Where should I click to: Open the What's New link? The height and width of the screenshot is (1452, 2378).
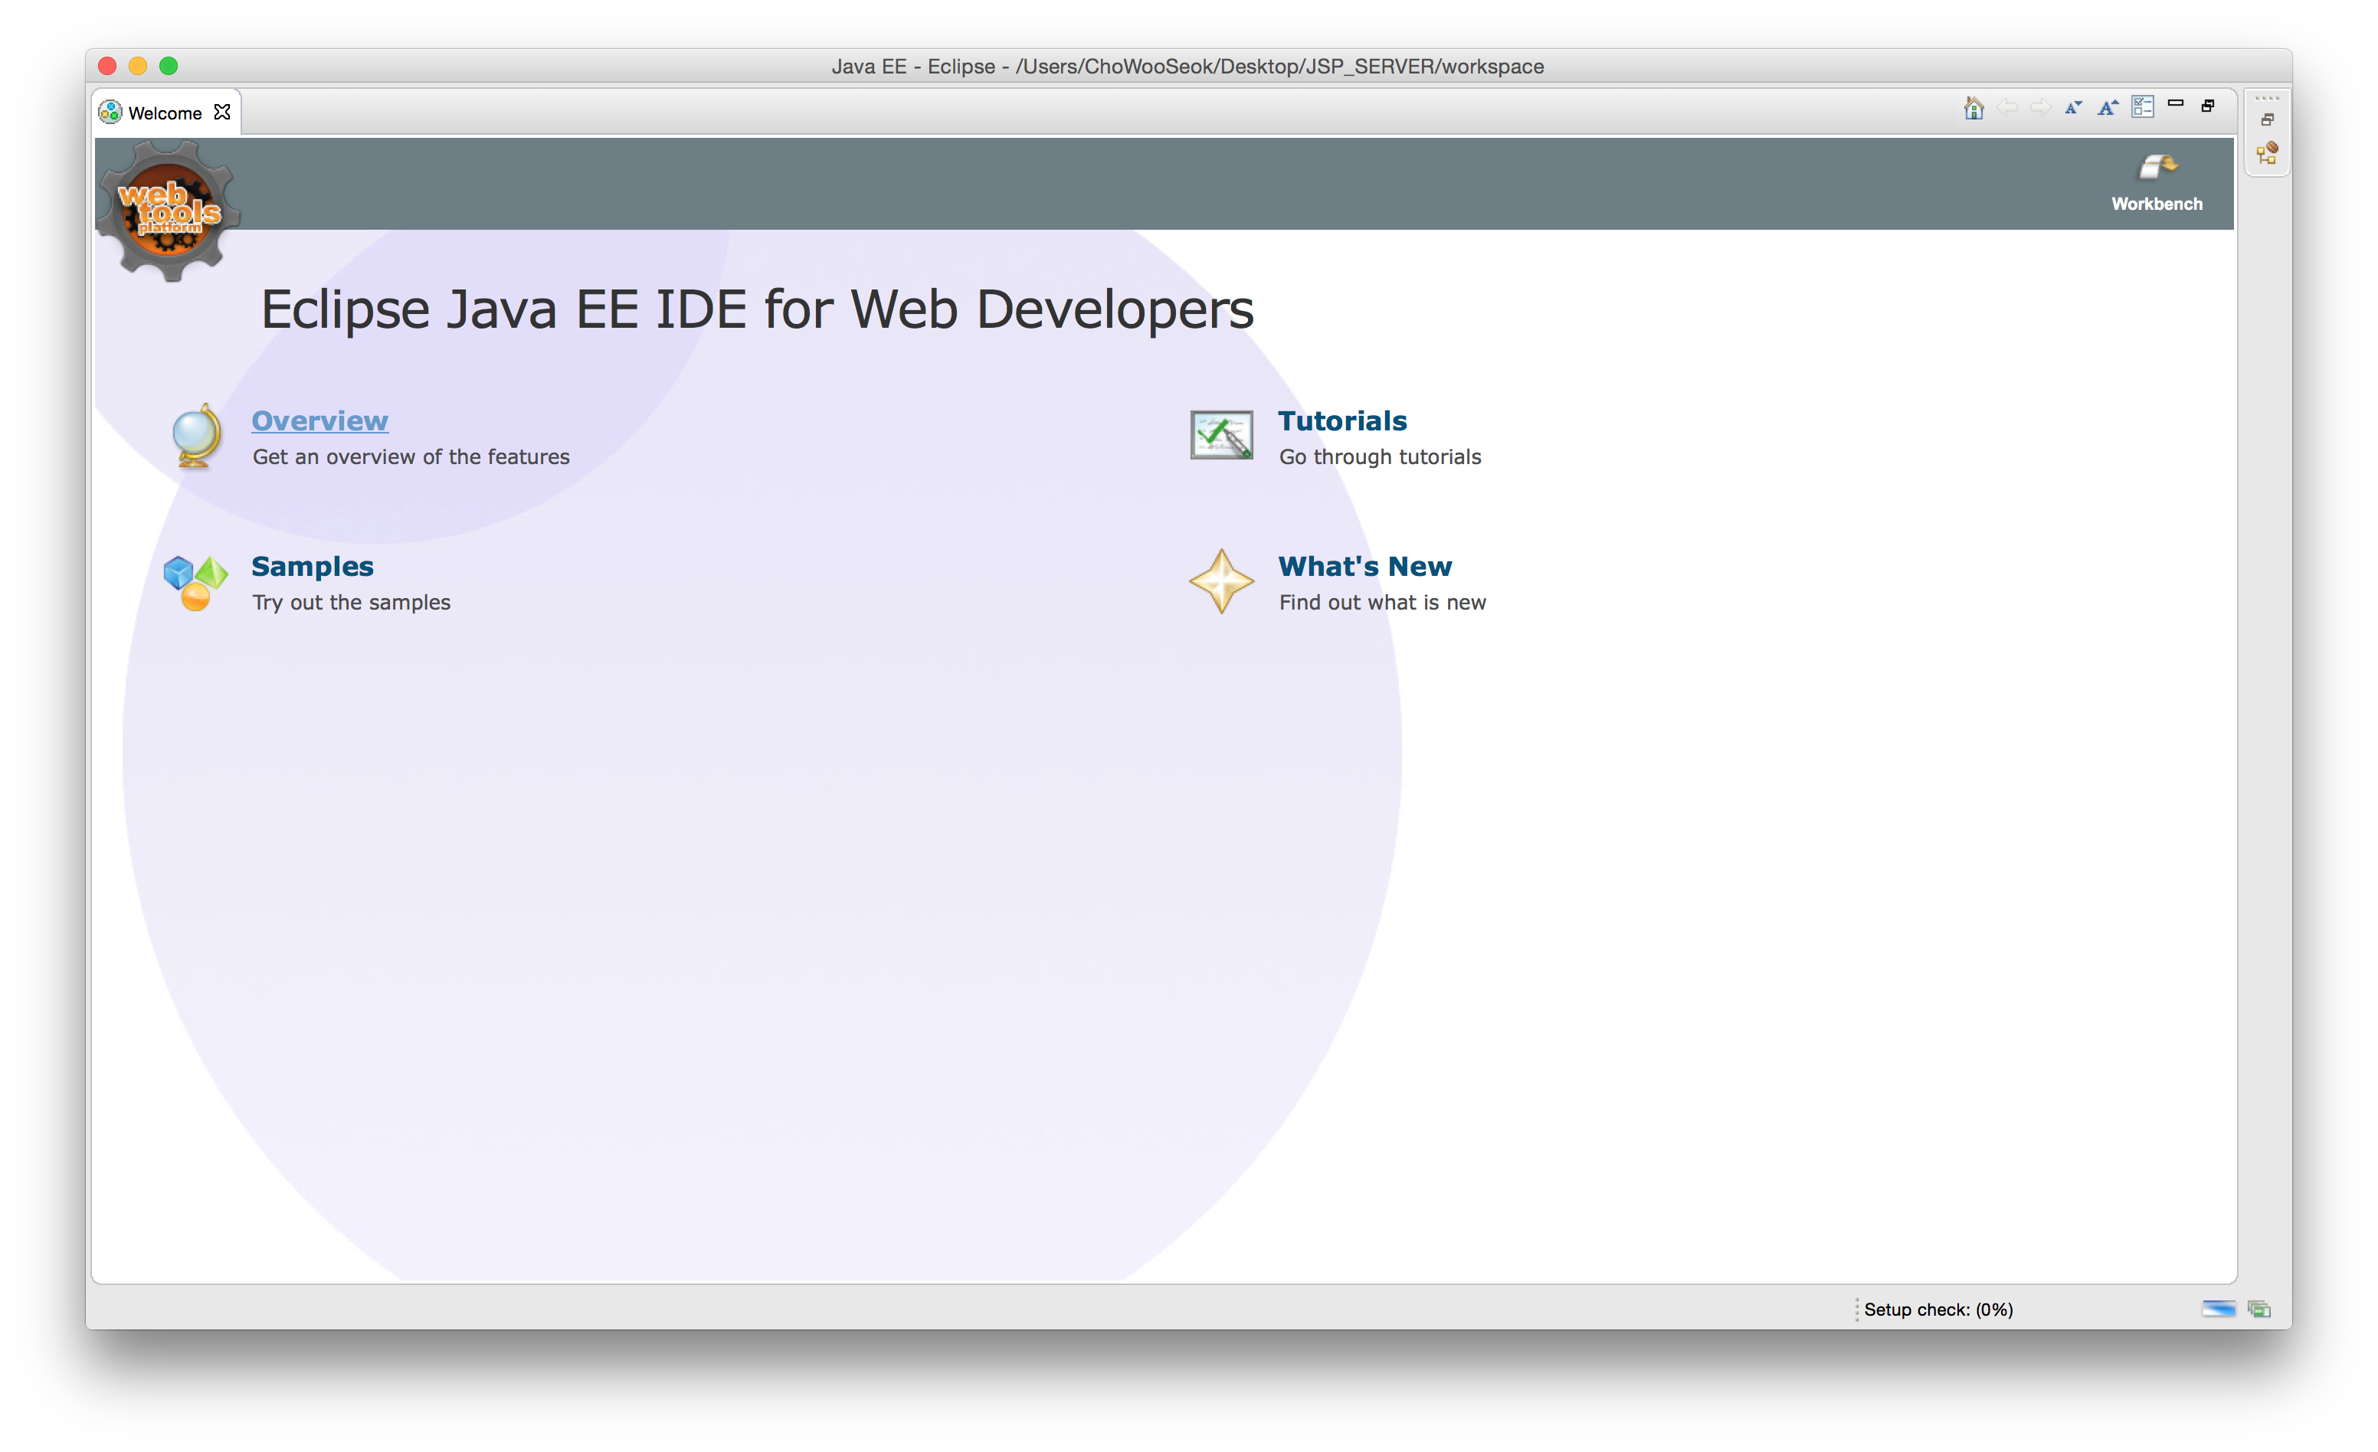1364,567
